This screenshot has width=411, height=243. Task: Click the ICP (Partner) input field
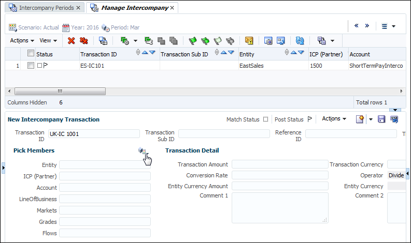(105, 176)
